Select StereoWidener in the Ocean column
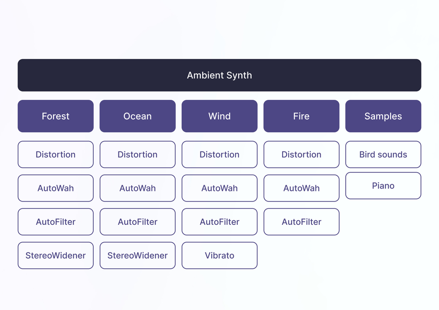The image size is (439, 310). 137,256
